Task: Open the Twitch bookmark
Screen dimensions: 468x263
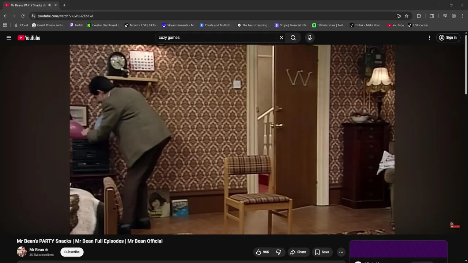Action: point(76,25)
